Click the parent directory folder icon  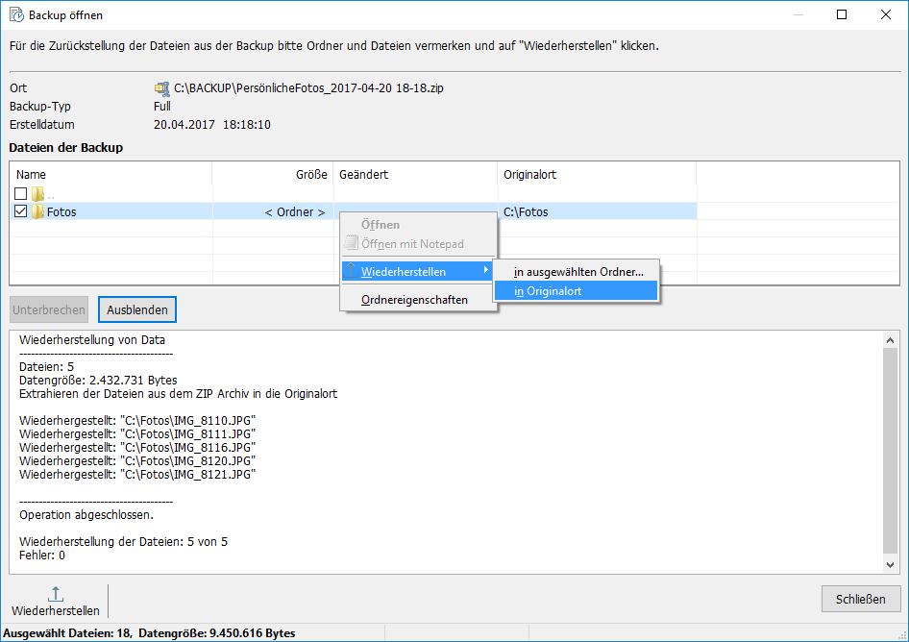[x=37, y=194]
